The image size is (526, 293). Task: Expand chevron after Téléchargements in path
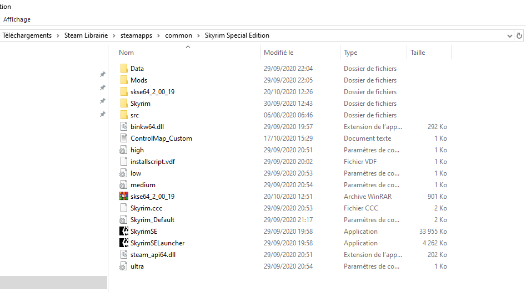tap(58, 36)
